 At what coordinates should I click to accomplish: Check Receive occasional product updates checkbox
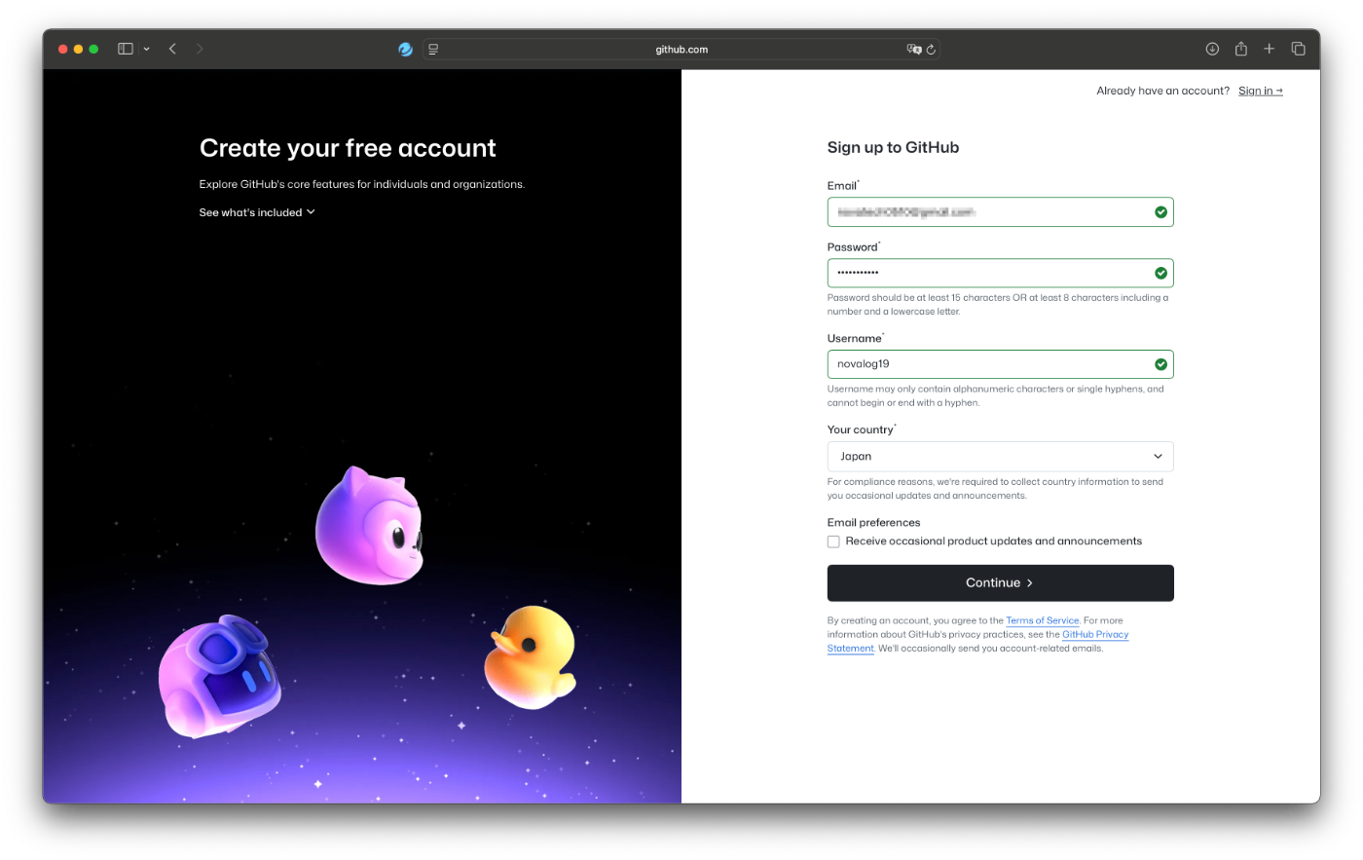pyautogui.click(x=833, y=542)
